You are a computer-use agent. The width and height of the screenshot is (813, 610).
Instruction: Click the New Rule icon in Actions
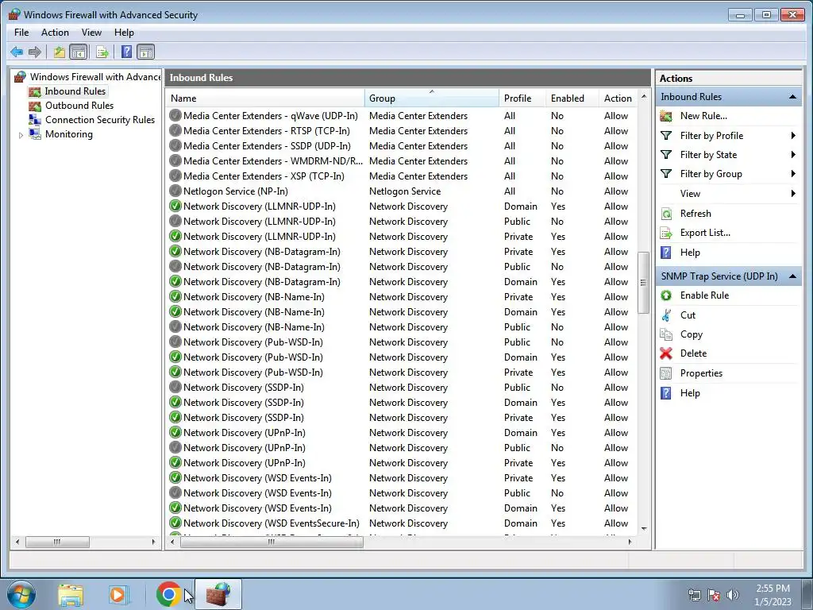click(666, 116)
